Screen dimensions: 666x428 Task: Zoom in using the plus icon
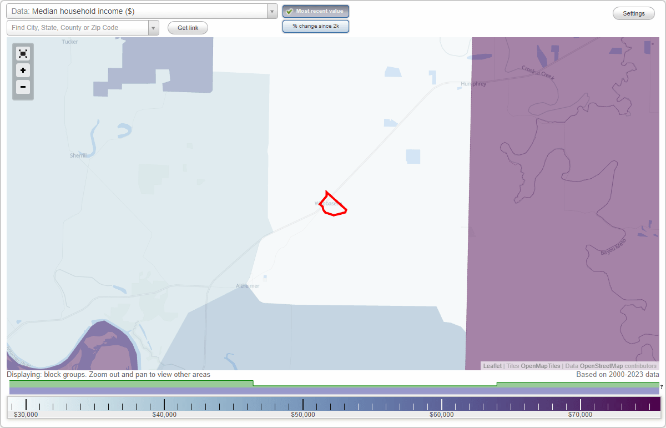tap(23, 71)
